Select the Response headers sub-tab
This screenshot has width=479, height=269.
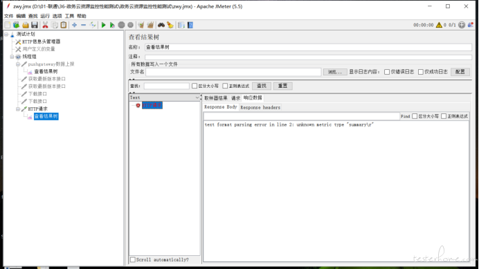pyautogui.click(x=260, y=107)
